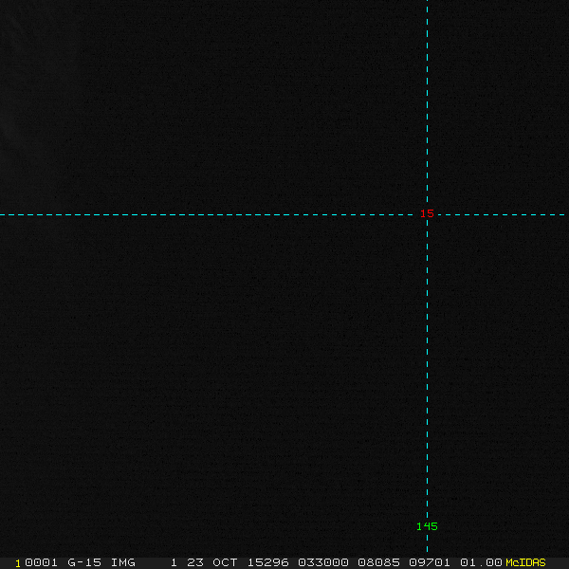Select the 01.00 resolution value
This screenshot has height=569, width=569.
pyautogui.click(x=481, y=562)
